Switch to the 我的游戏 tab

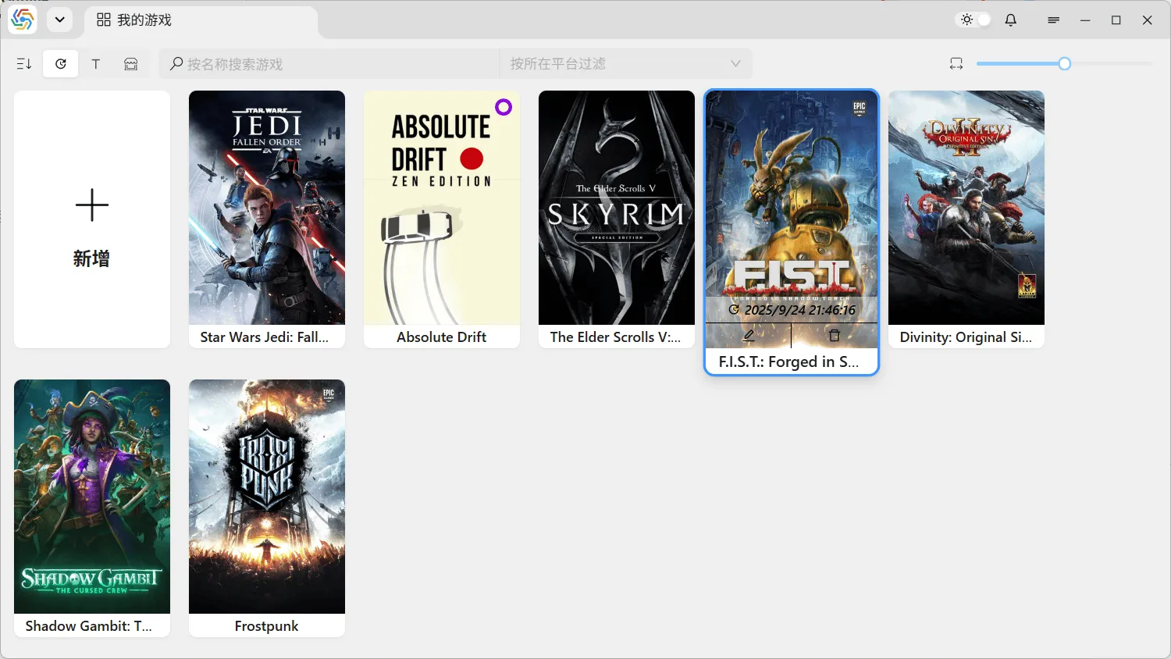coord(134,20)
